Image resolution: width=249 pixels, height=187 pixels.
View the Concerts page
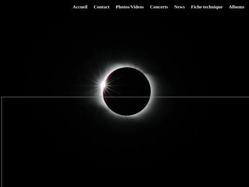pyautogui.click(x=159, y=7)
